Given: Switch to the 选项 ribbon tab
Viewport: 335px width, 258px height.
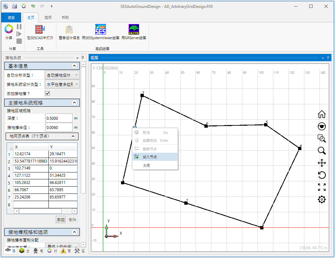Looking at the screenshot, I should pos(48,17).
